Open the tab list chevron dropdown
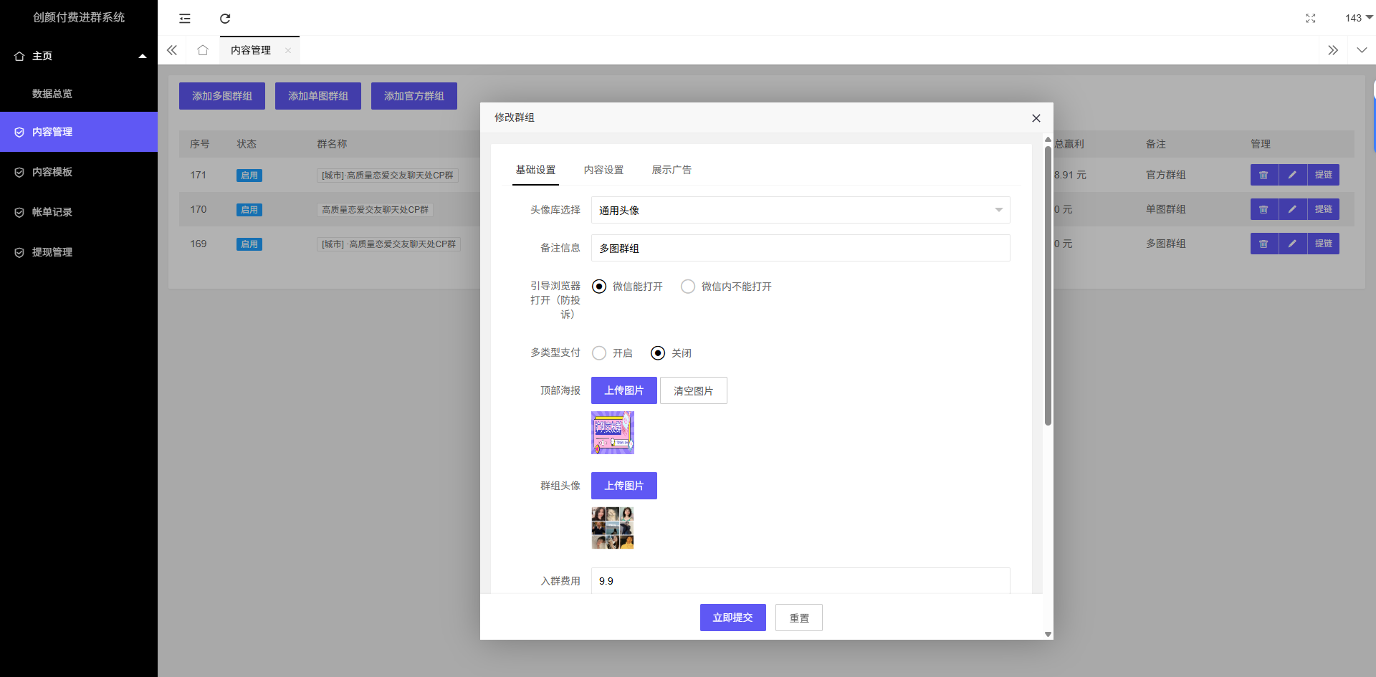This screenshot has width=1376, height=677. click(x=1361, y=50)
